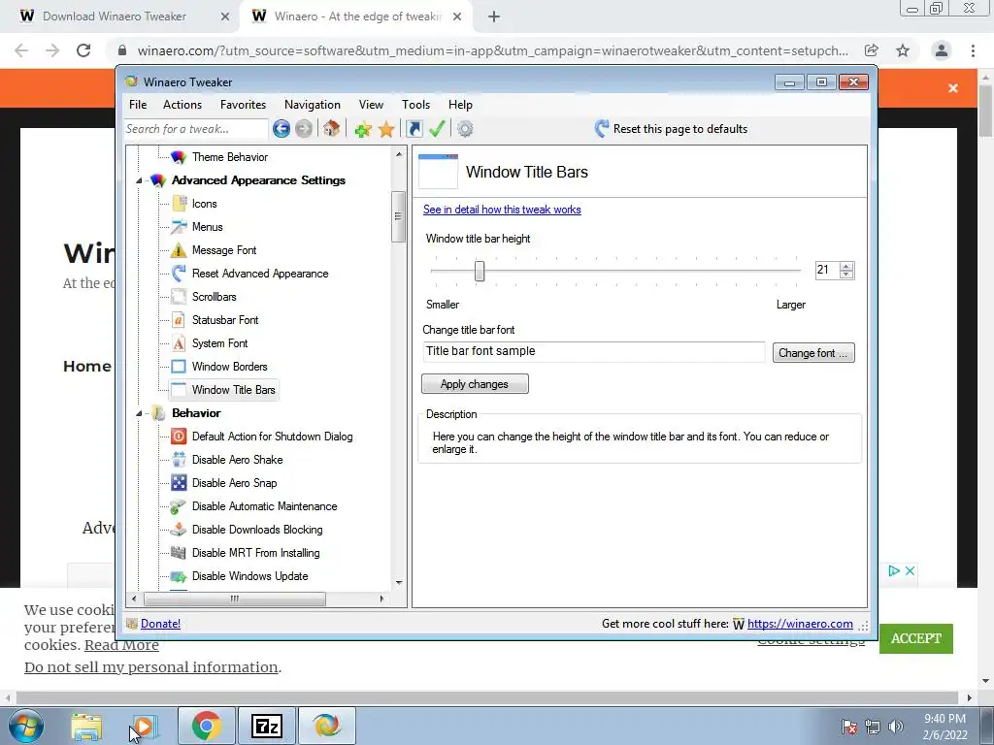The image size is (994, 745).
Task: Click the Search for a tweak field
Action: pyautogui.click(x=196, y=129)
